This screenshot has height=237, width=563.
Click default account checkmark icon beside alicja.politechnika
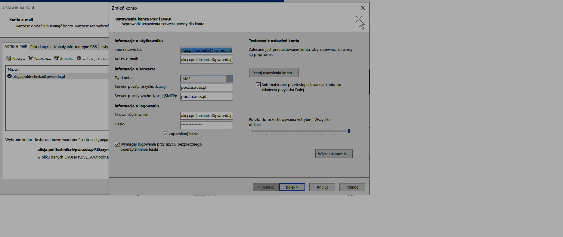tap(9, 76)
